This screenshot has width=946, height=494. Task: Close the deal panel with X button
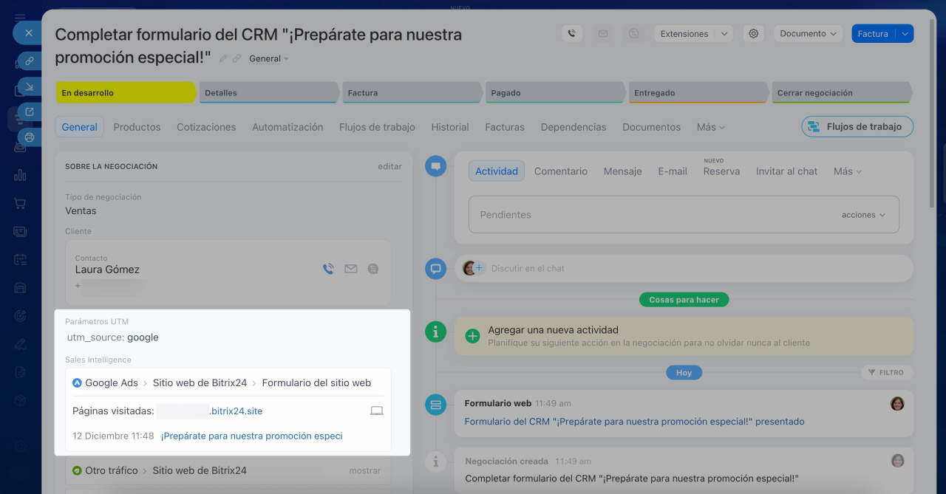[x=28, y=33]
